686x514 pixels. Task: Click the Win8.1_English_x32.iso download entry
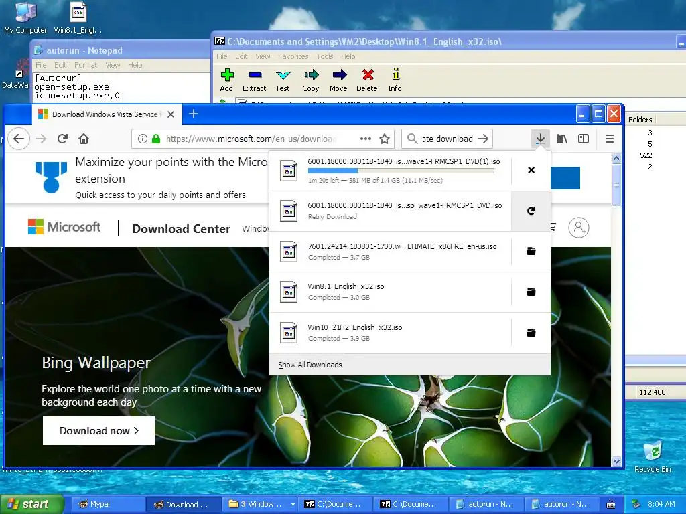391,292
